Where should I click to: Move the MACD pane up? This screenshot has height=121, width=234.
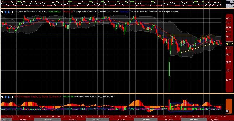tap(5, 97)
